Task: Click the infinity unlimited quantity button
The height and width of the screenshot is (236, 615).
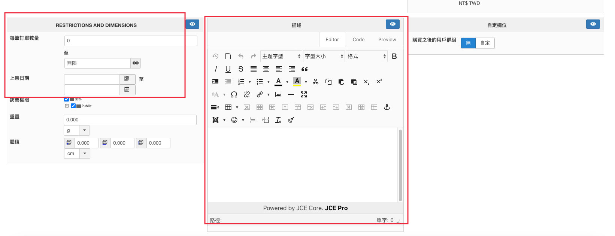Action: coord(136,63)
